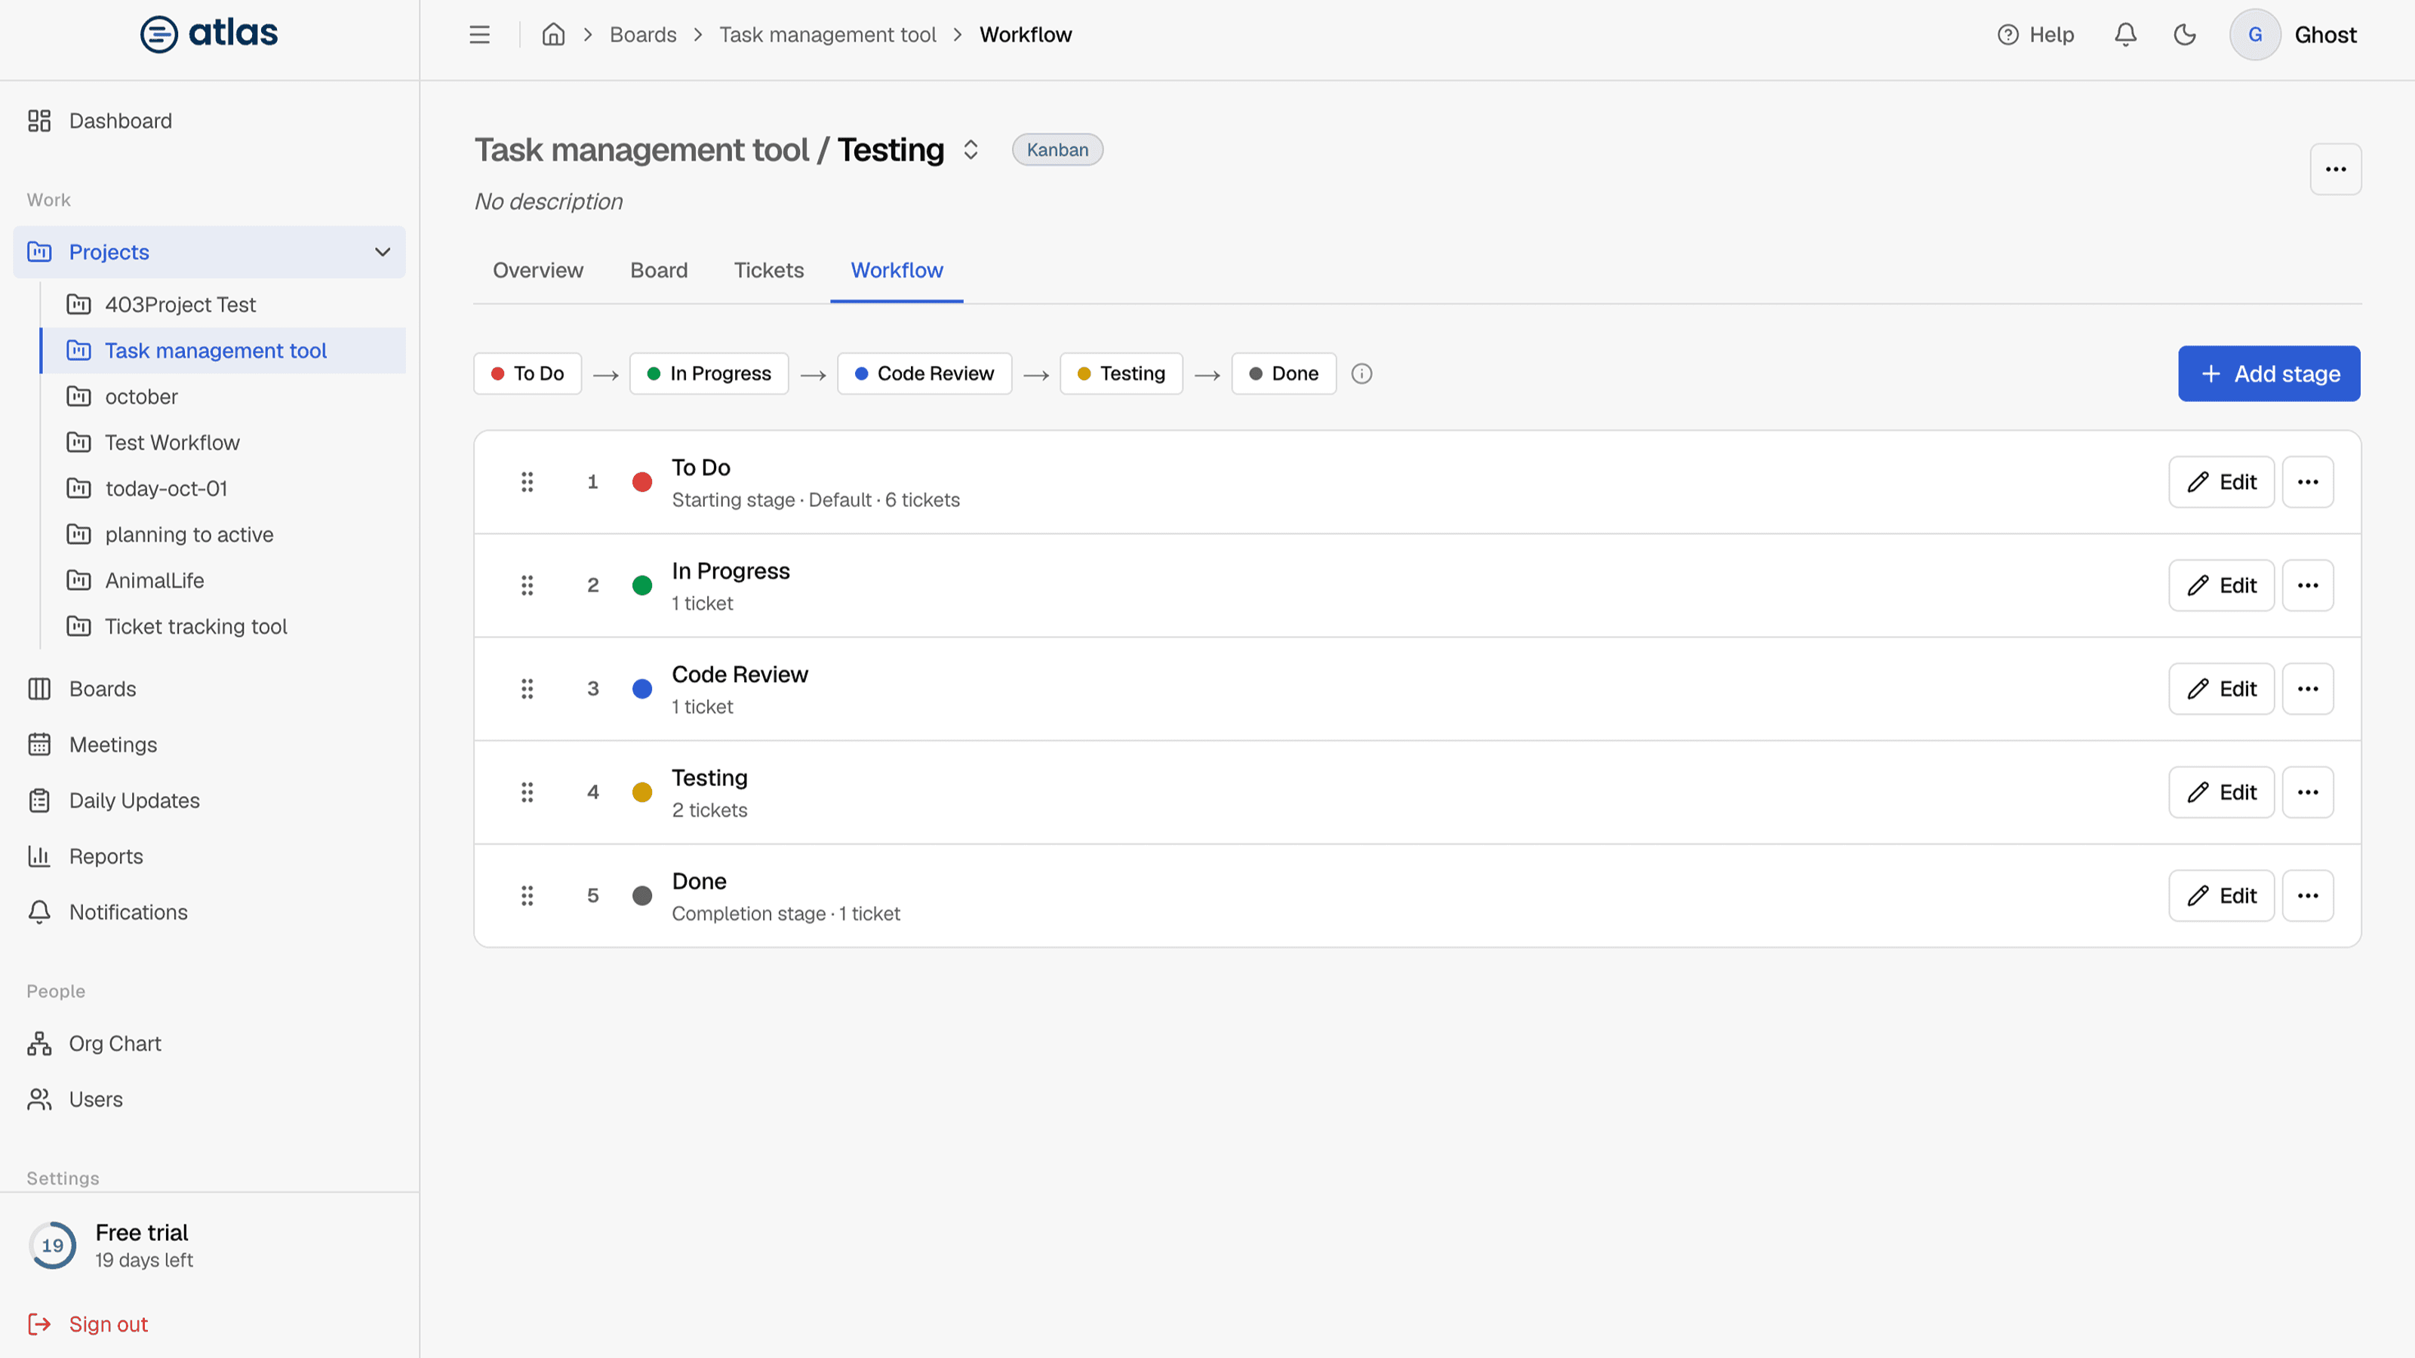Open Boards in the sidebar
This screenshot has height=1358, width=2415.
[x=210, y=689]
